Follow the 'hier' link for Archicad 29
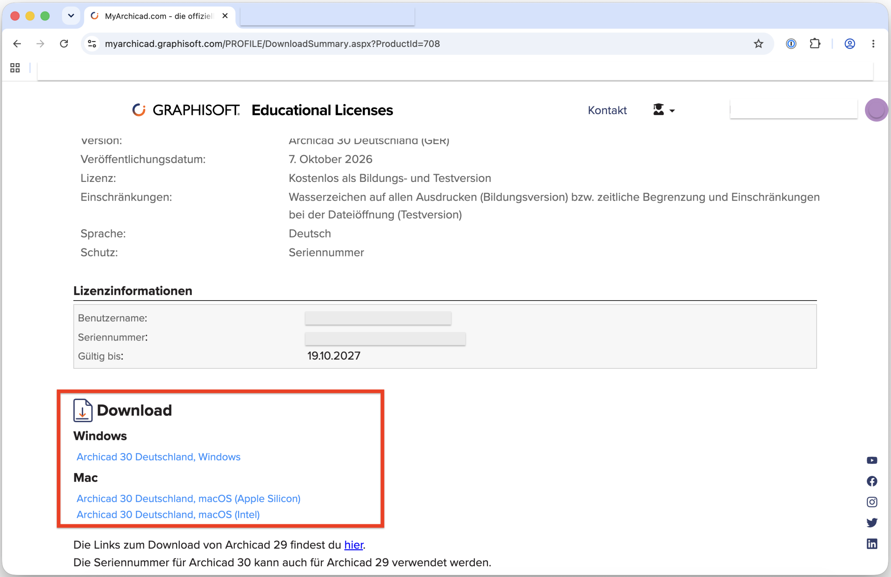The height and width of the screenshot is (577, 891). pos(353,545)
